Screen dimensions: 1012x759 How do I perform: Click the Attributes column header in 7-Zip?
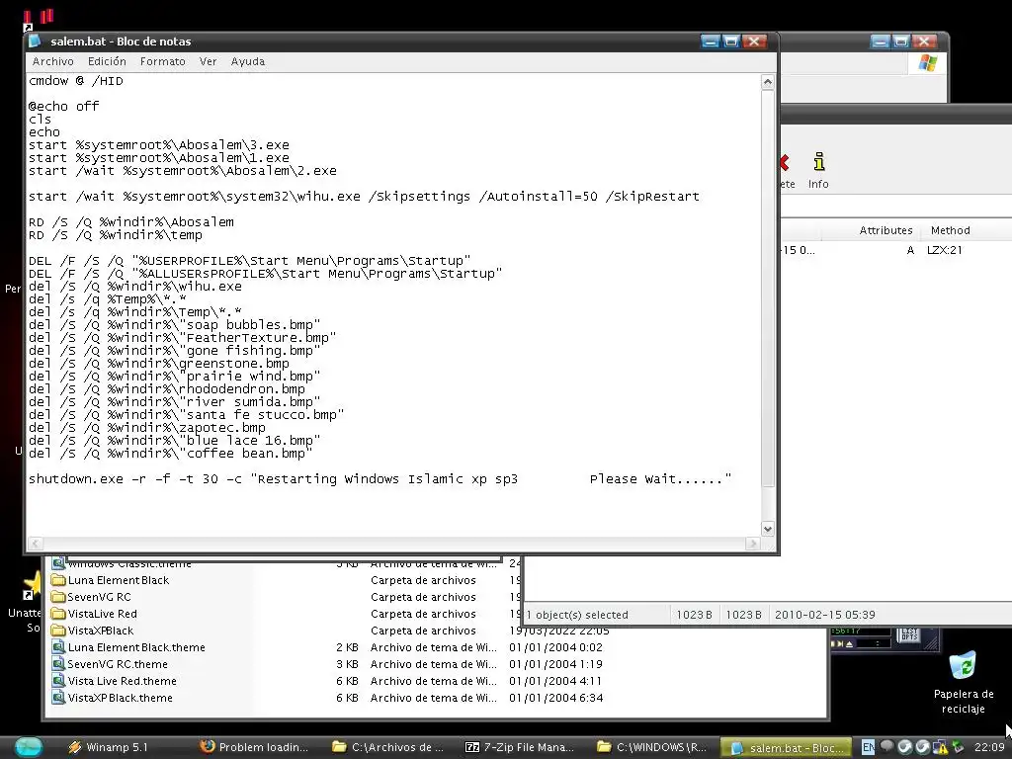[885, 230]
